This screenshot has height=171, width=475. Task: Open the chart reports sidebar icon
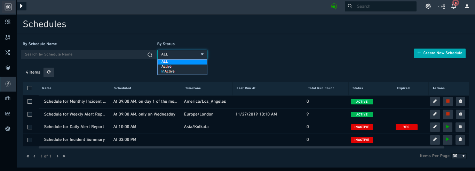tap(8, 113)
